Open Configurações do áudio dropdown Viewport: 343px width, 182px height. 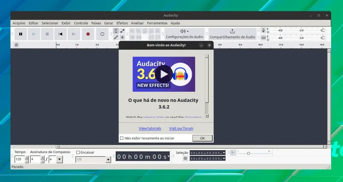(x=185, y=34)
